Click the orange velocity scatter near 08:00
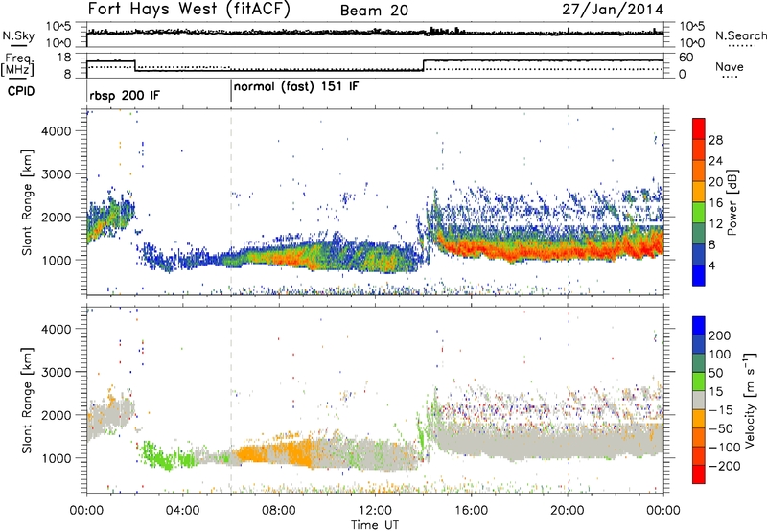The image size is (767, 531). (276, 454)
